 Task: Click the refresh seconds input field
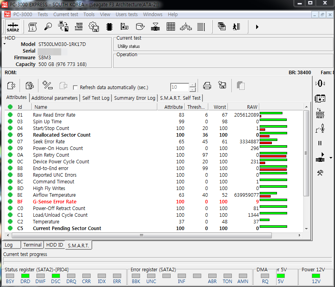180,87
